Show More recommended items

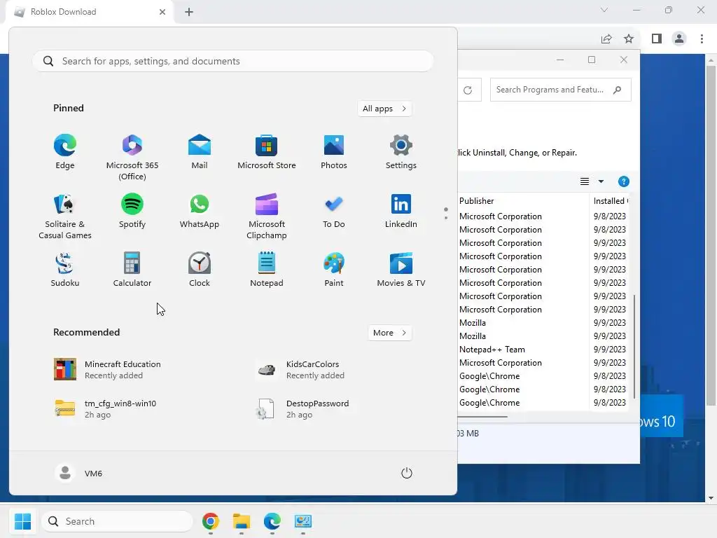click(x=389, y=333)
